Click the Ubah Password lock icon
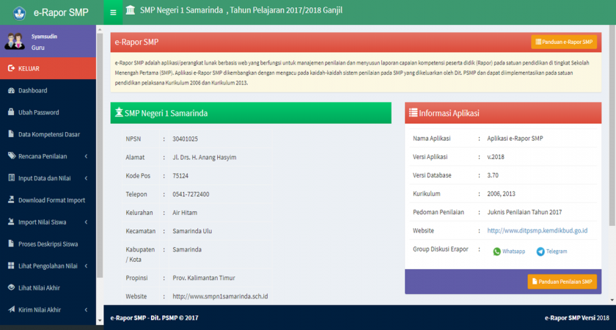The width and height of the screenshot is (616, 330). coord(11,112)
